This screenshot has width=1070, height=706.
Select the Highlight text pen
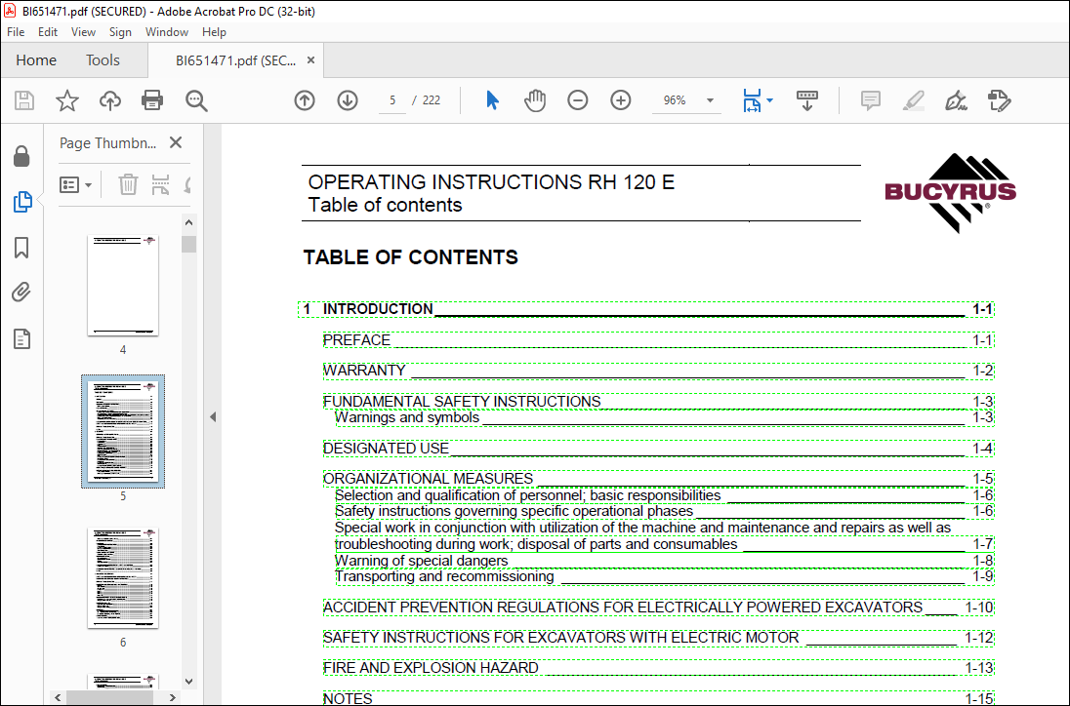click(913, 100)
